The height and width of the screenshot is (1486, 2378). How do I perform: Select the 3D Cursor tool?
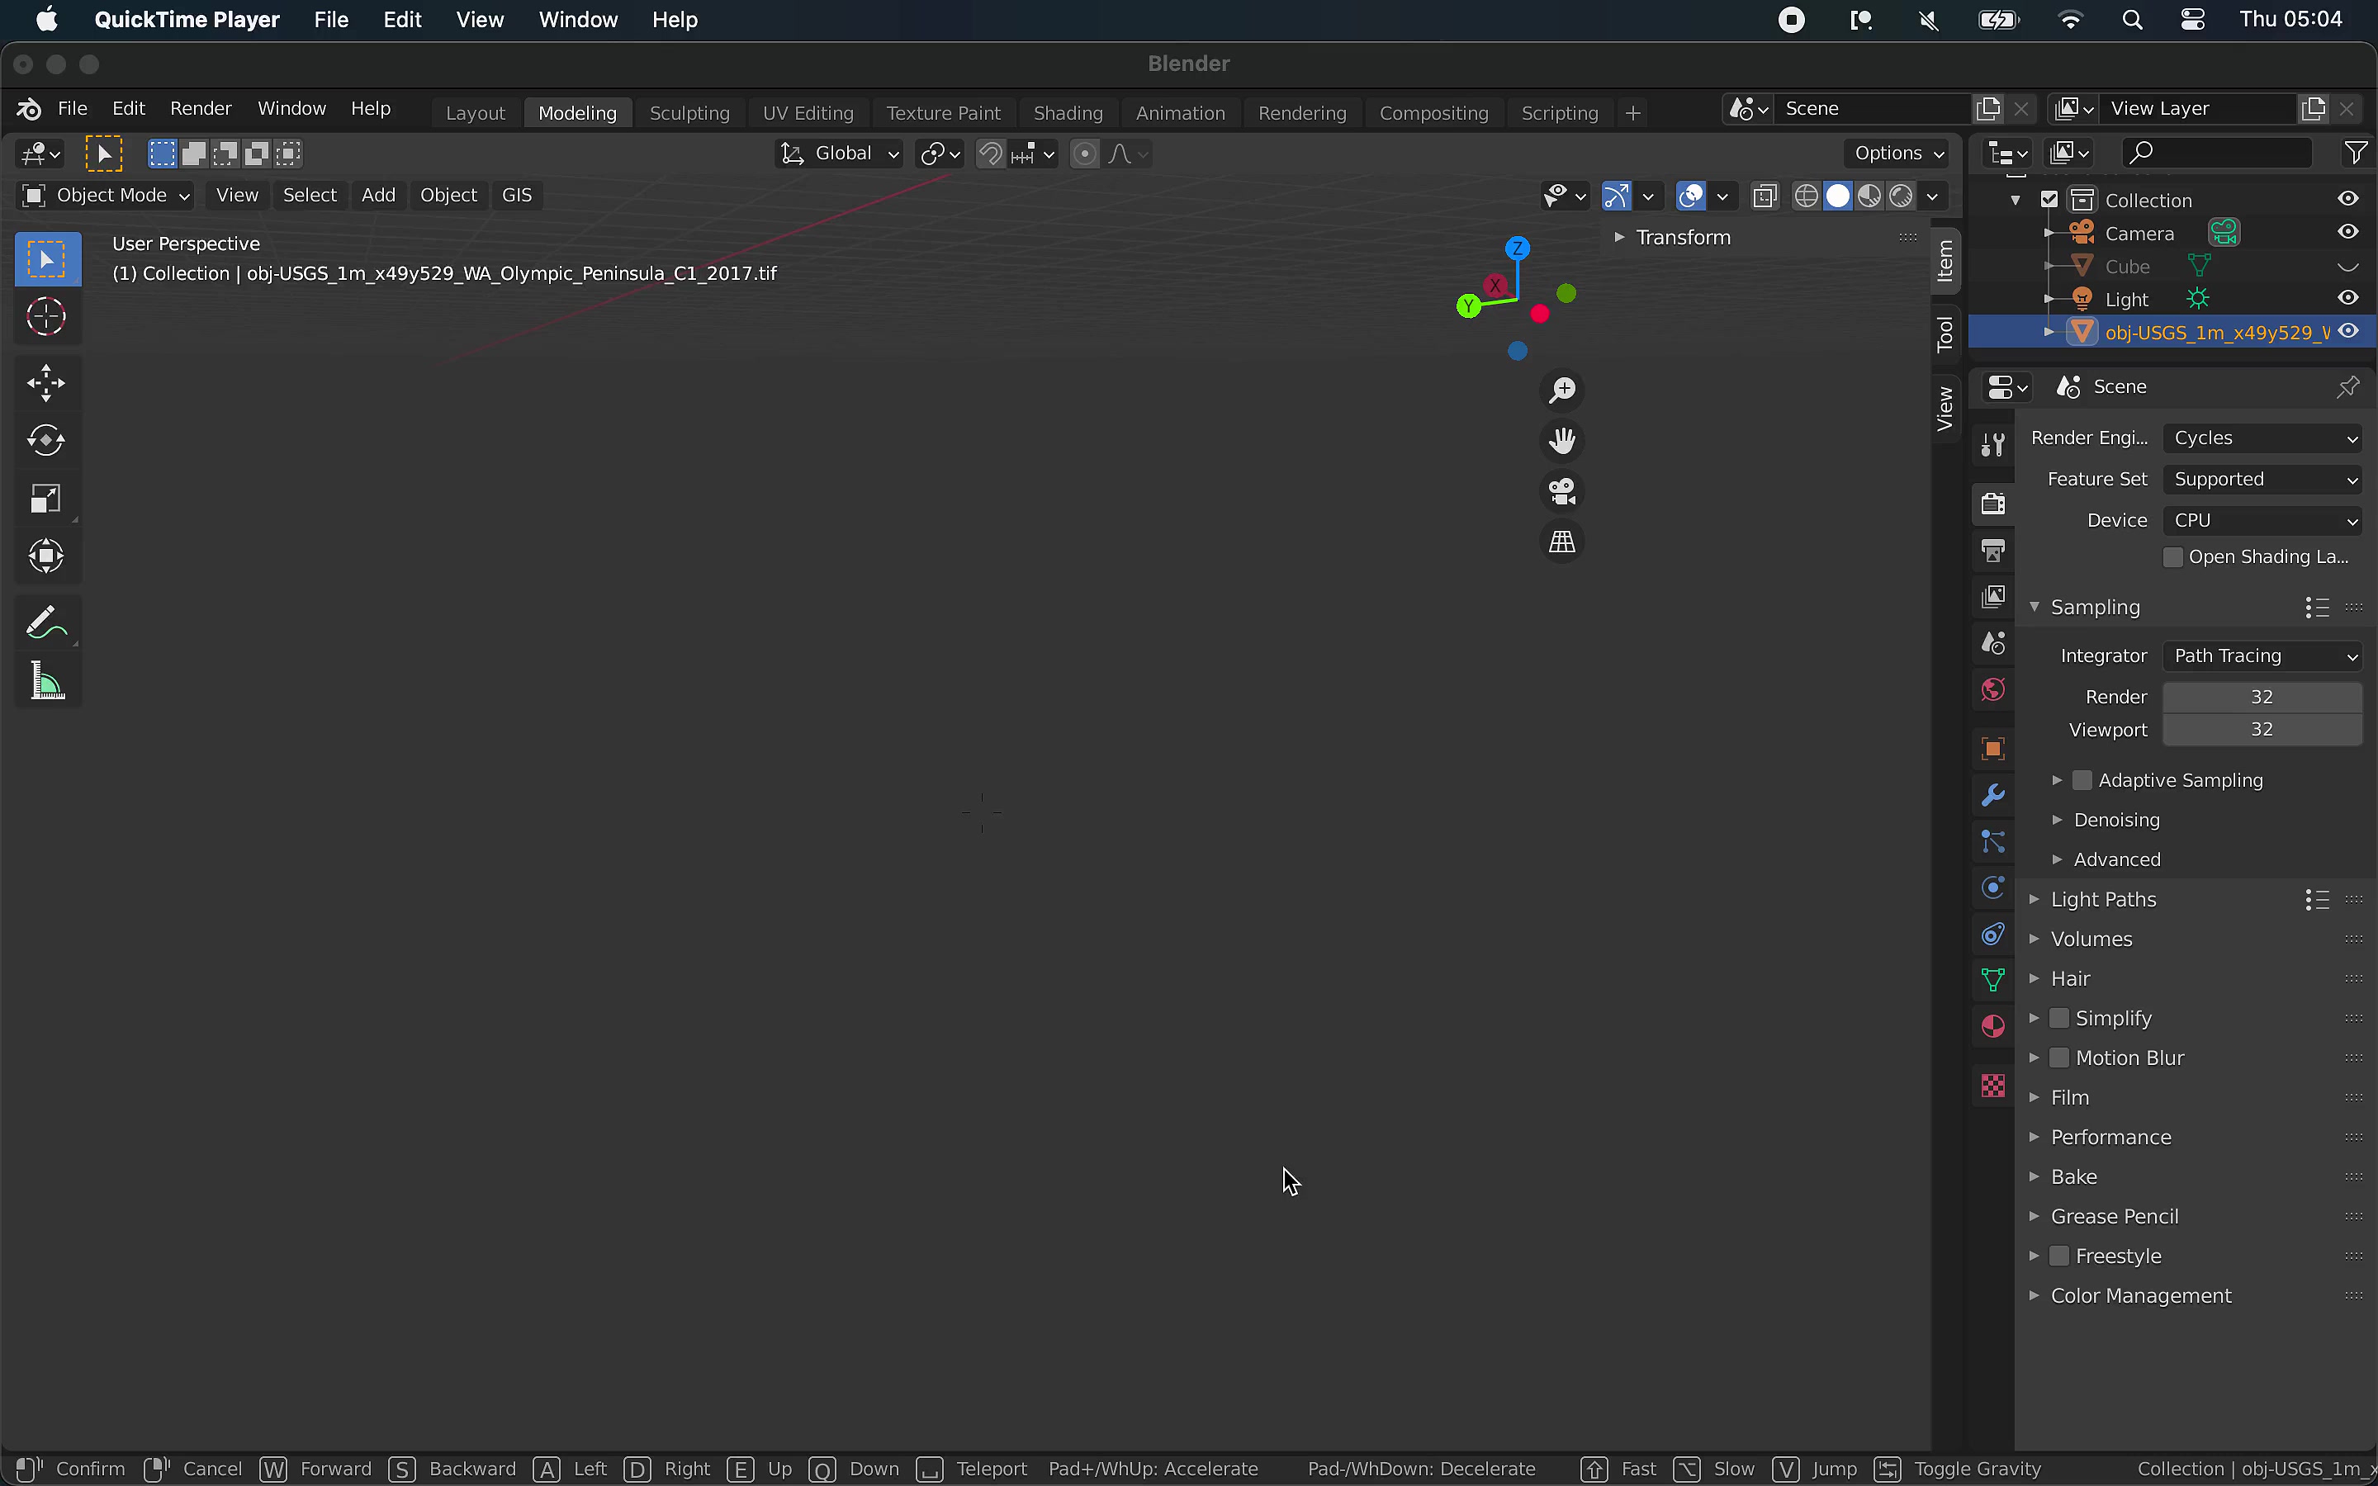coord(46,316)
